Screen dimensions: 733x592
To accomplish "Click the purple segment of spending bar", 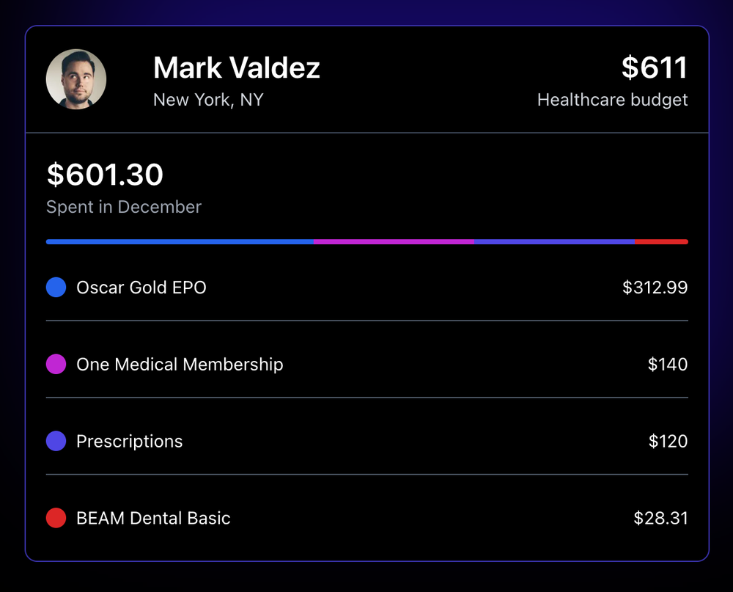I will [x=554, y=242].
